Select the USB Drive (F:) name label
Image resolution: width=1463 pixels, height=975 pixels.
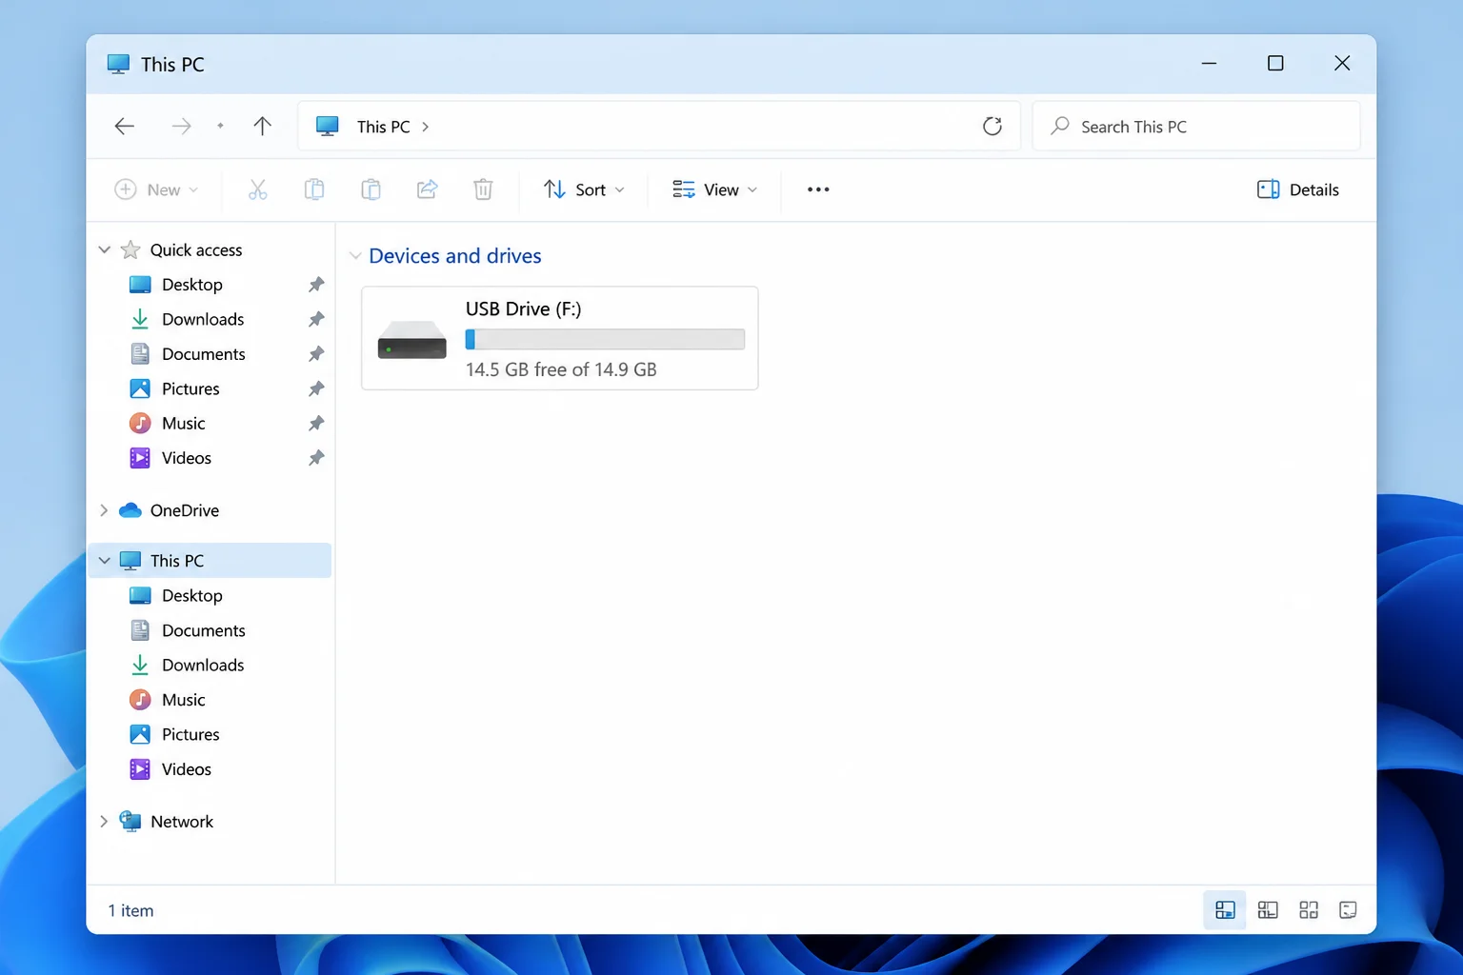[523, 308]
